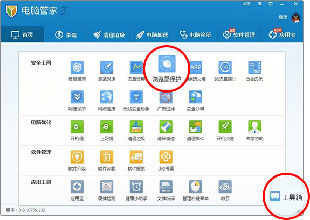Switch to 首页 home tab
Screen dimensions: 310x220
[x=22, y=34]
